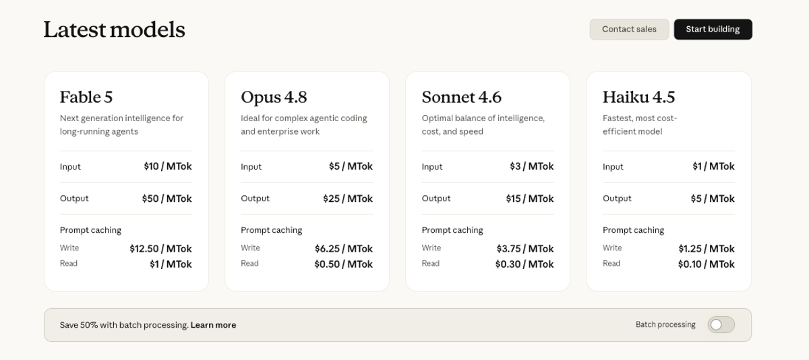The image size is (809, 360).
Task: Click Haiku 4.5 description about cost-efficient model
Action: pyautogui.click(x=640, y=124)
